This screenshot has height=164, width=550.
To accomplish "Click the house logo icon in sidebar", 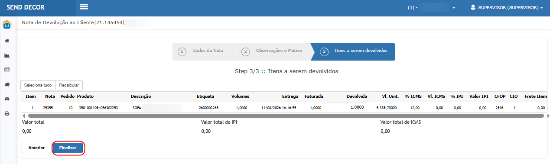I will [7, 25].
